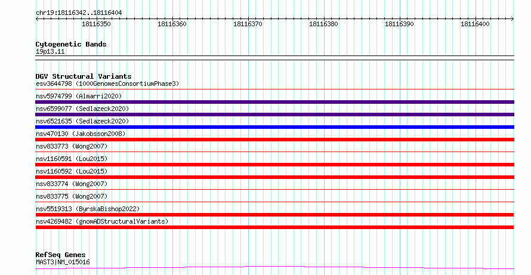
Task: Click the red bar under nsv1160592
Action: tap(274, 177)
